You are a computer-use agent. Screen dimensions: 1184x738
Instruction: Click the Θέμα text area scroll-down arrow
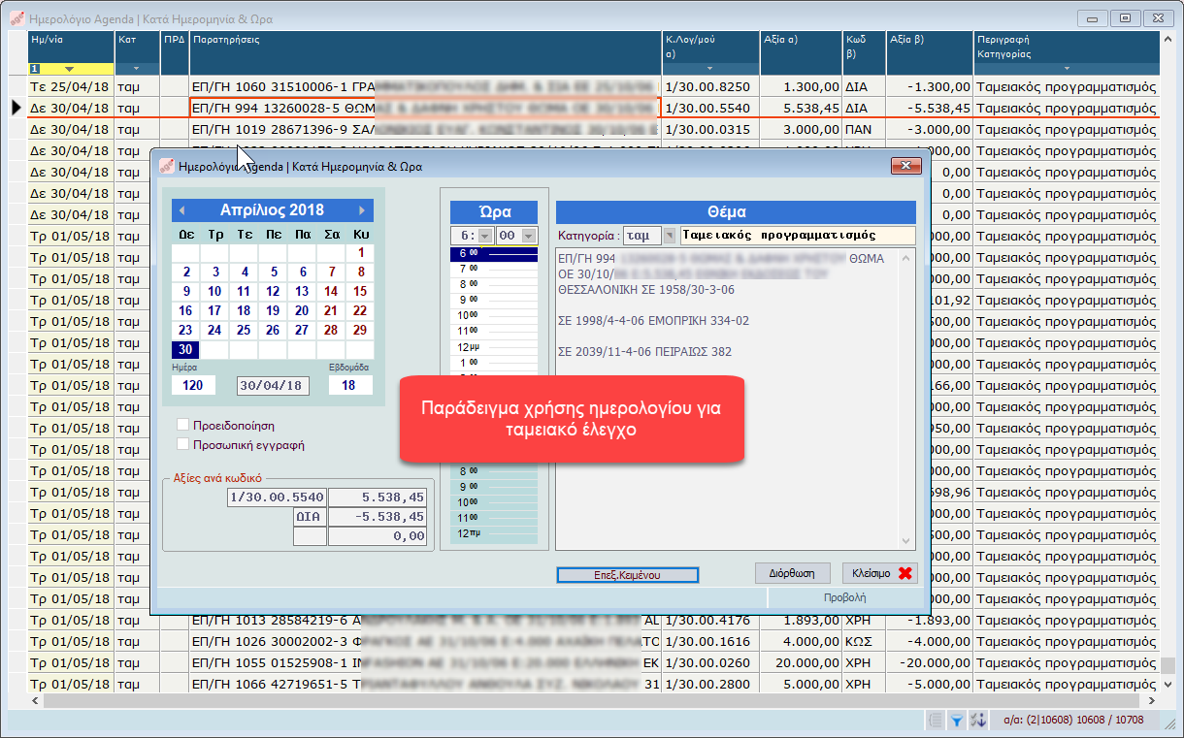click(908, 542)
